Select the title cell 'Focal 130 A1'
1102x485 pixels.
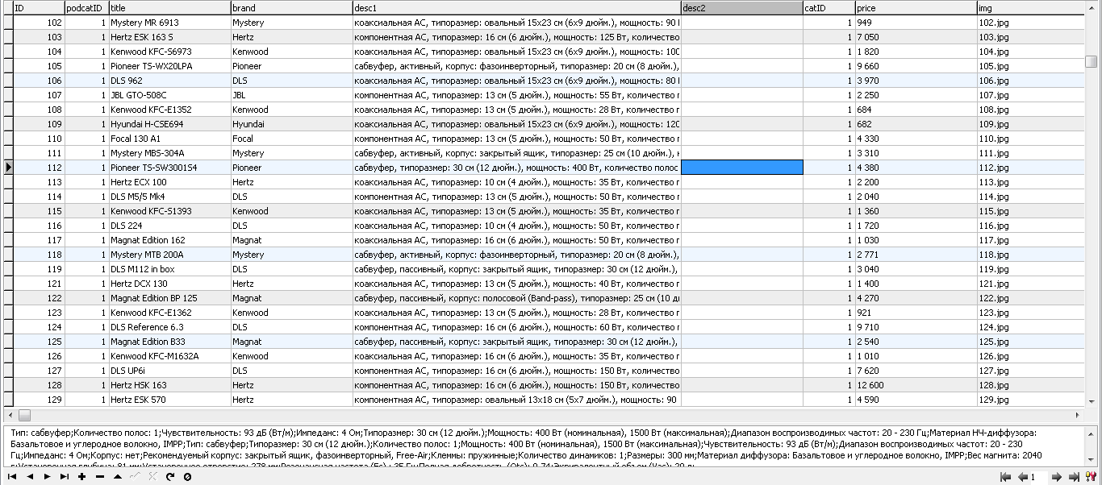pos(169,138)
